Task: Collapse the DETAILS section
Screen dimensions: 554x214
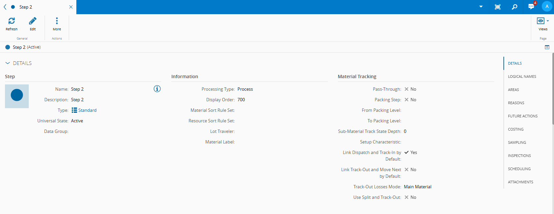Action: 8,63
